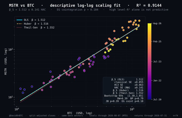Click 'high level-R² alone is not predictive' note

point(139,10)
